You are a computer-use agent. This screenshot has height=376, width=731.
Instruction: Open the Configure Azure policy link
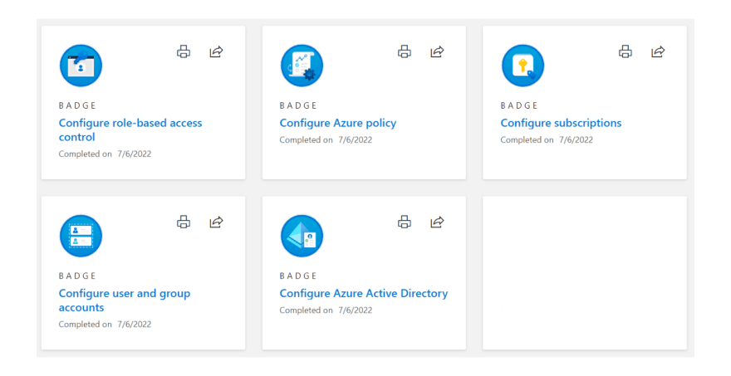[x=338, y=123]
